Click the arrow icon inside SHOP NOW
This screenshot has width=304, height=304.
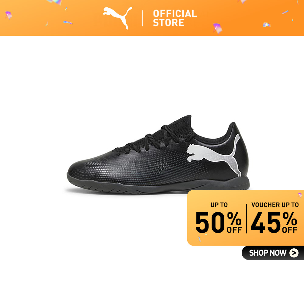[x=294, y=253]
